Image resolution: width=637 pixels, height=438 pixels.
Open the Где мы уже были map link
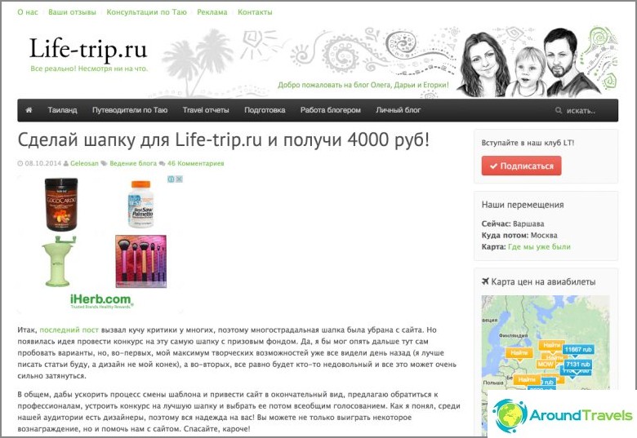click(x=539, y=246)
